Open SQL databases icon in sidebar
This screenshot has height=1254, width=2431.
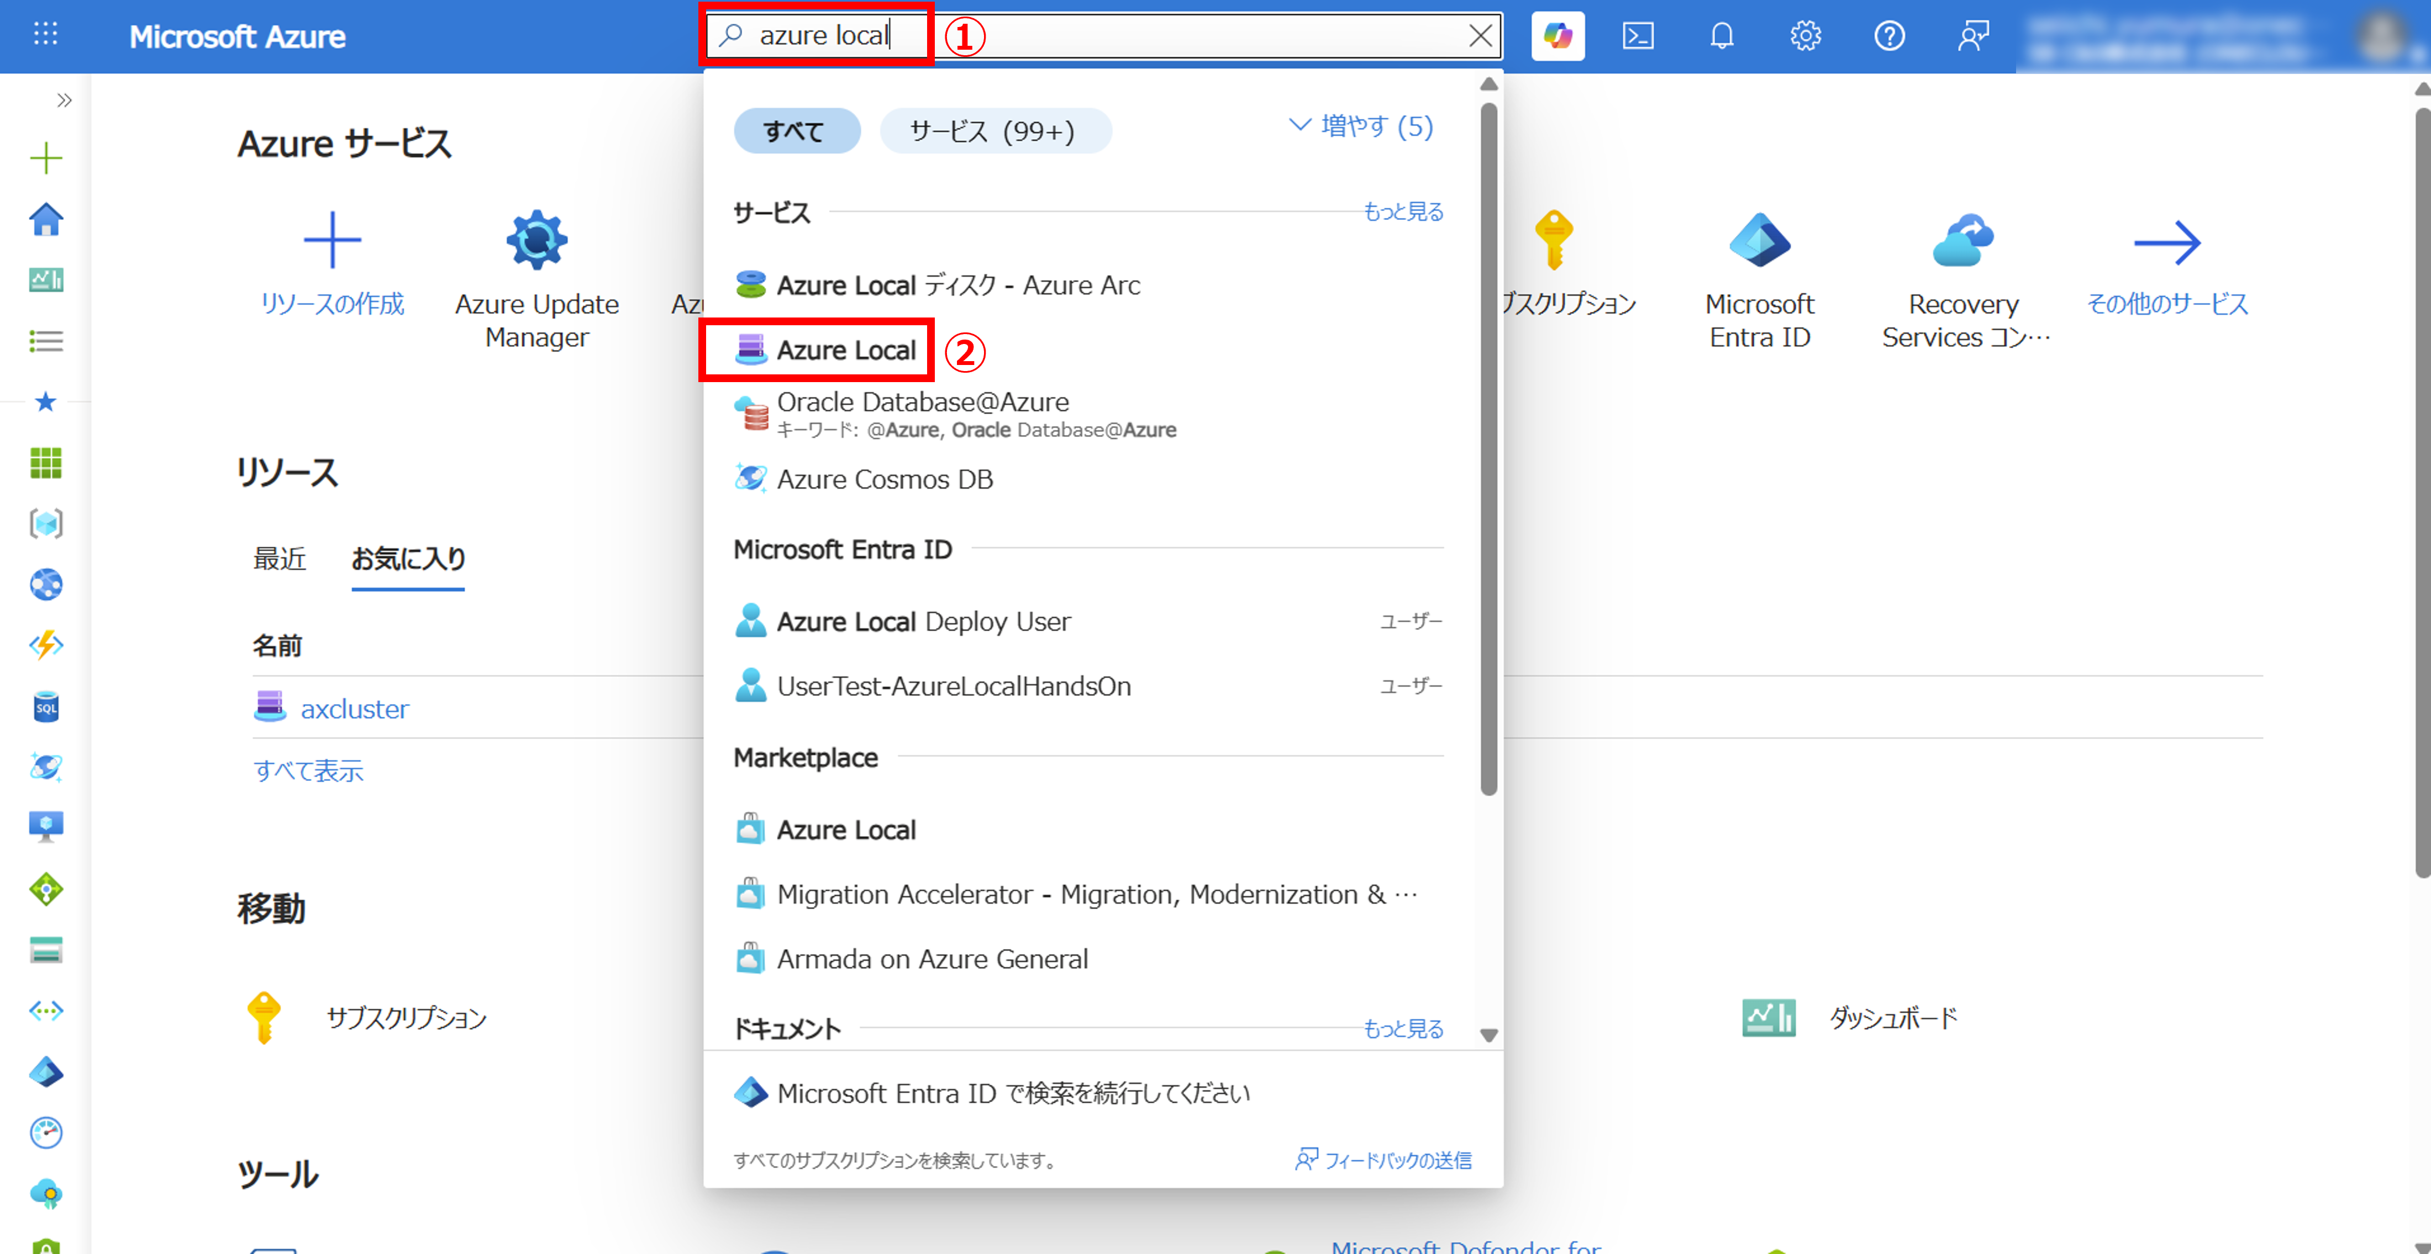[x=45, y=707]
